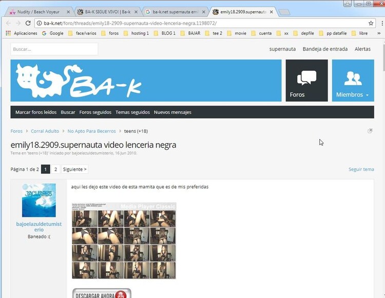The width and height of the screenshot is (385, 298).
Task: Click the small icon right of the breadcrumb
Action: 370,131
